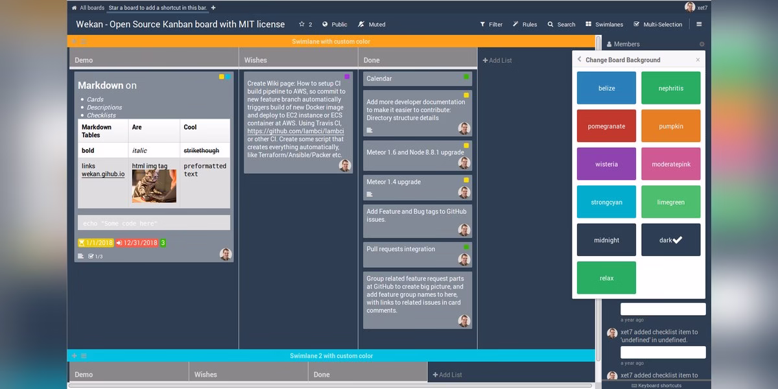Open the wekan.gihub.io link in Markdown card

click(x=103, y=174)
